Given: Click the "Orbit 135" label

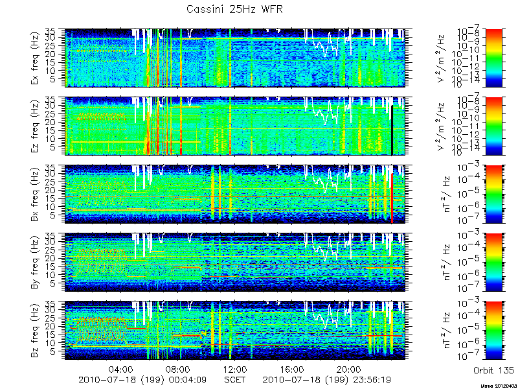Looking at the screenshot, I should [x=493, y=370].
